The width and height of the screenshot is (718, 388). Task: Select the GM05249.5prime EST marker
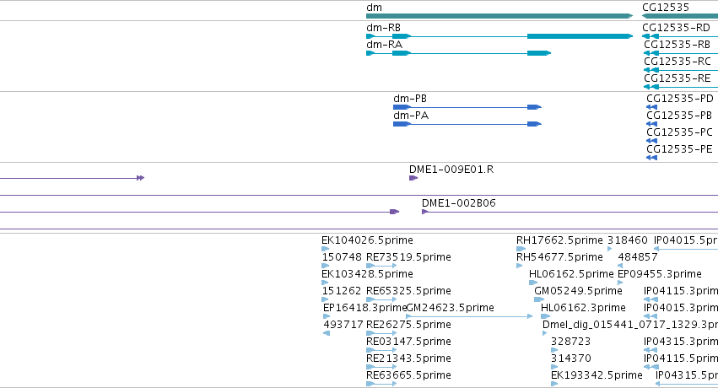coord(539,299)
